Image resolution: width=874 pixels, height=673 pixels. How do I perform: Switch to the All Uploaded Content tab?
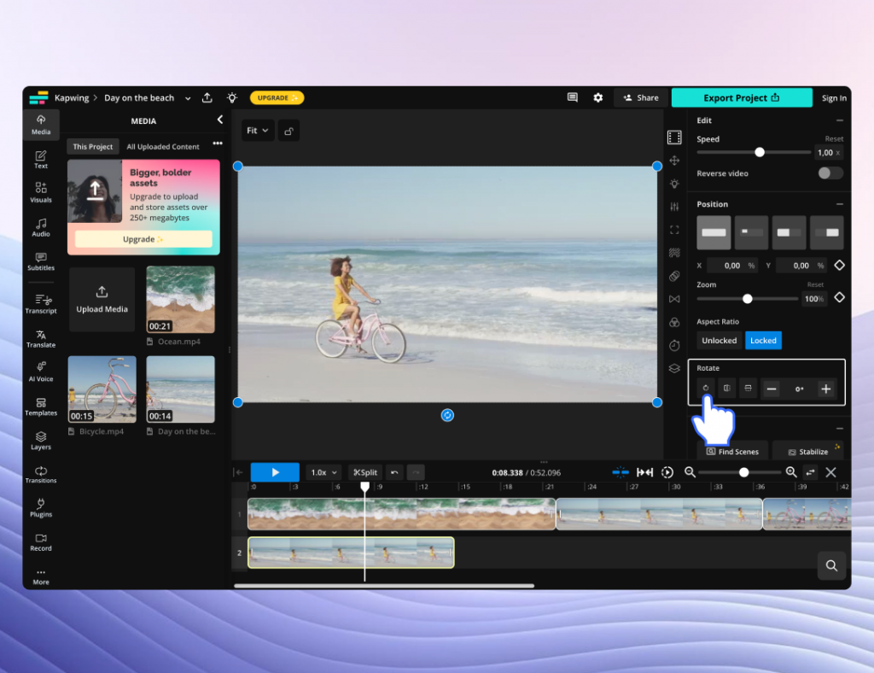coord(163,147)
